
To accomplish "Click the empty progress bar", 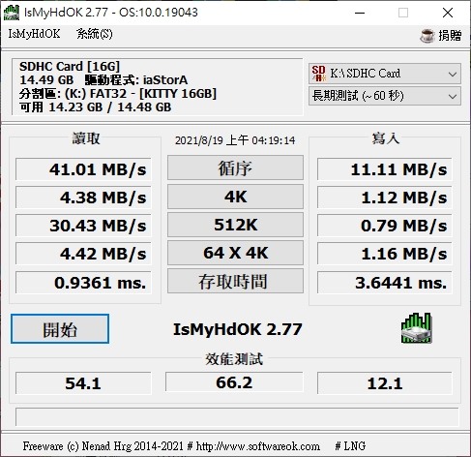I will click(x=237, y=417).
